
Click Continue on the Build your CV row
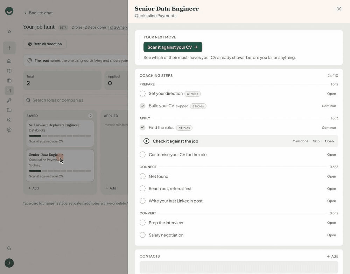pyautogui.click(x=329, y=106)
